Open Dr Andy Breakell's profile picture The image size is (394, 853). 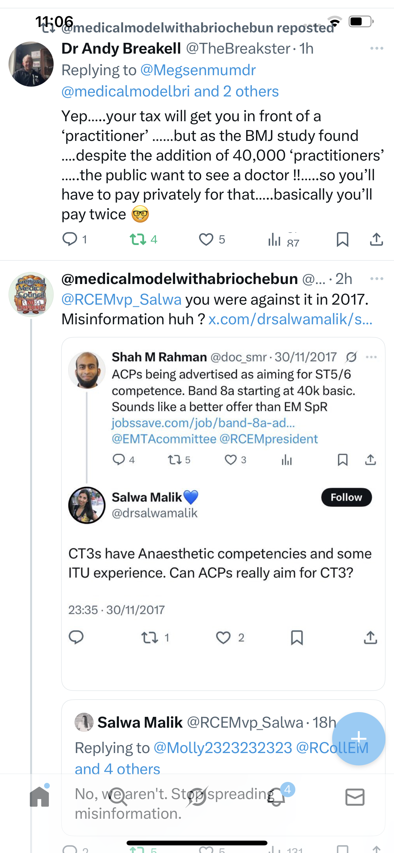(31, 64)
